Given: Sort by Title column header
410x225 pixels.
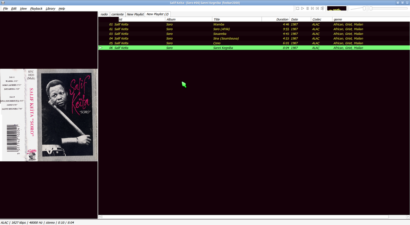Looking at the screenshot, I should [237, 20].
